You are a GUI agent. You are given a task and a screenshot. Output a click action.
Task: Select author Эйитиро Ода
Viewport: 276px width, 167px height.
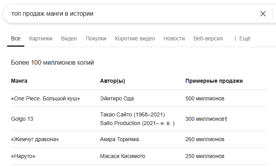pyautogui.click(x=117, y=98)
